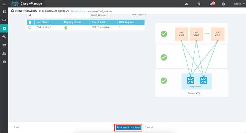Go to the Dashboard breadcrumb link

click(x=77, y=11)
